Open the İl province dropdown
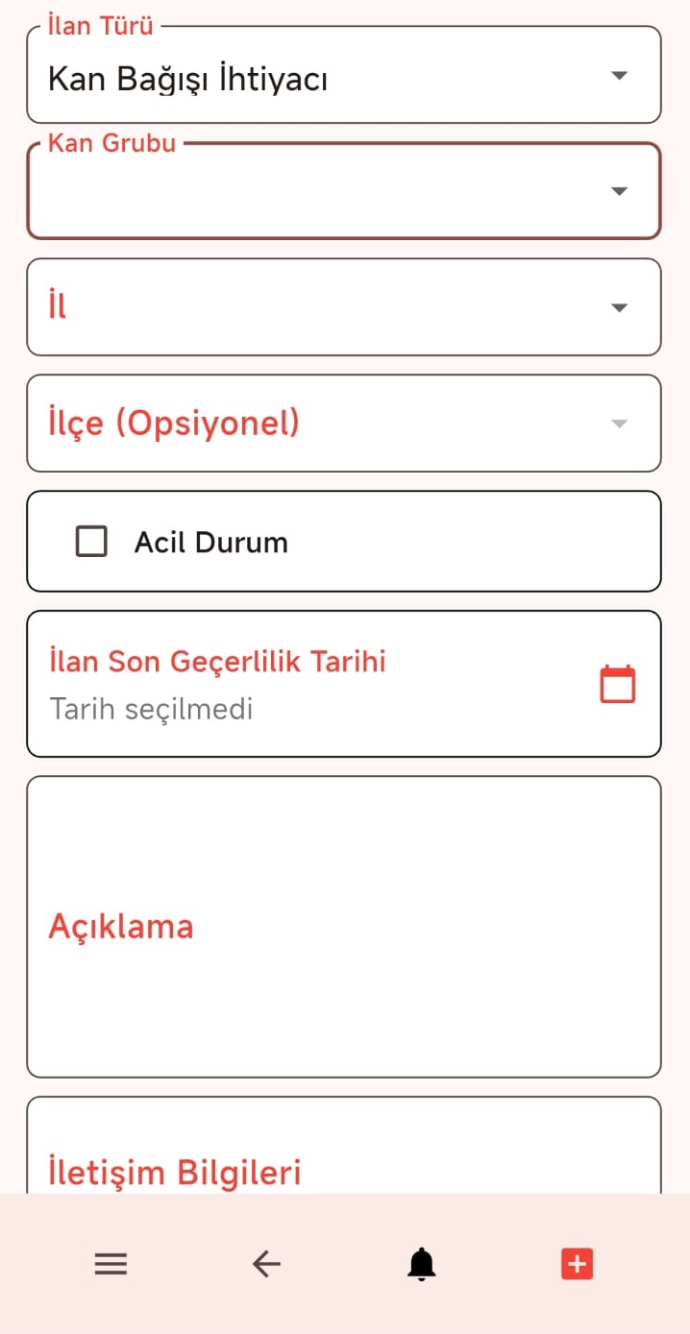 [344, 306]
